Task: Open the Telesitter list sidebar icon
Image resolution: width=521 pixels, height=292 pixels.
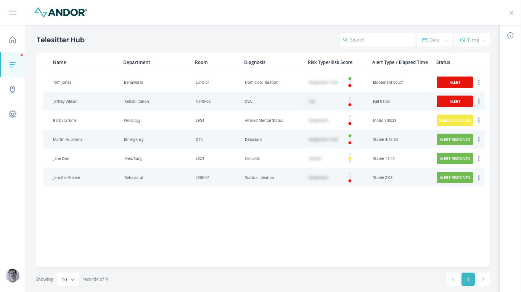Action: pos(13,65)
